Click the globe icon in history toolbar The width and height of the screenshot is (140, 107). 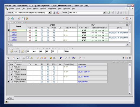coord(12,19)
